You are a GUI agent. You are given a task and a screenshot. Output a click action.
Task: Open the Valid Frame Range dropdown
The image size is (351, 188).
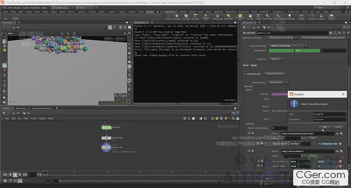pos(288,46)
